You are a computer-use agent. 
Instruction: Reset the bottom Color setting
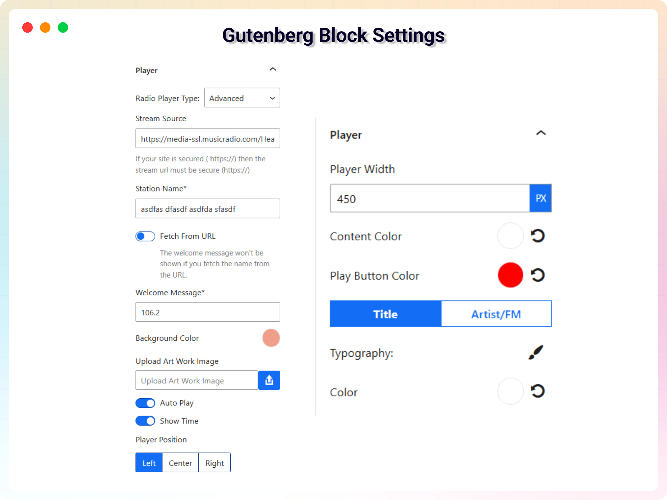[538, 391]
